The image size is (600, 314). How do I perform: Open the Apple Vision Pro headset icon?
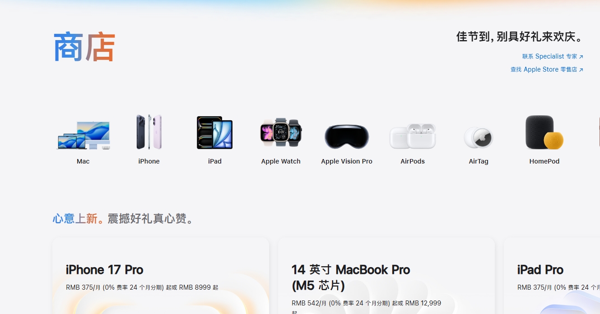point(347,136)
